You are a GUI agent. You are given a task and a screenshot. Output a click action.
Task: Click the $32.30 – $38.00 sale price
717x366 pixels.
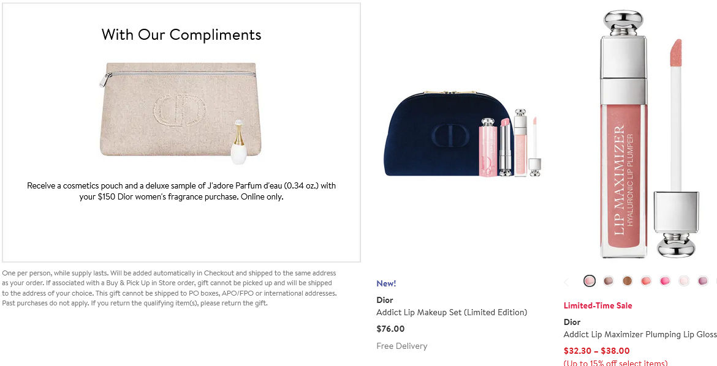pyautogui.click(x=596, y=351)
